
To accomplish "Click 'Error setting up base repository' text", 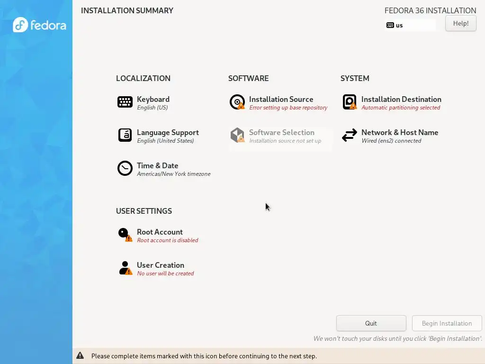I will coord(288,108).
